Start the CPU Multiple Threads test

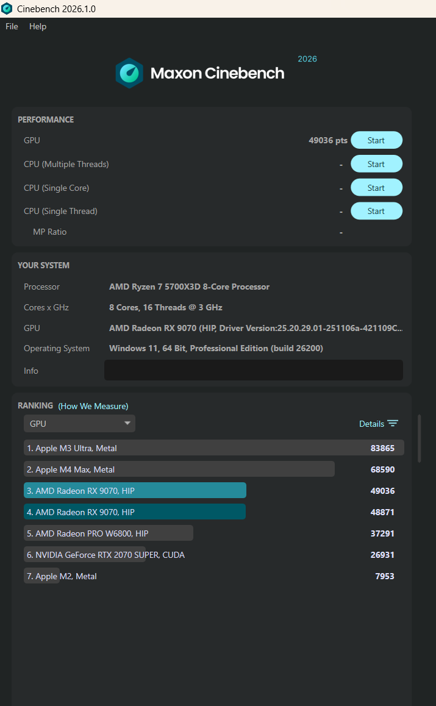tap(376, 164)
